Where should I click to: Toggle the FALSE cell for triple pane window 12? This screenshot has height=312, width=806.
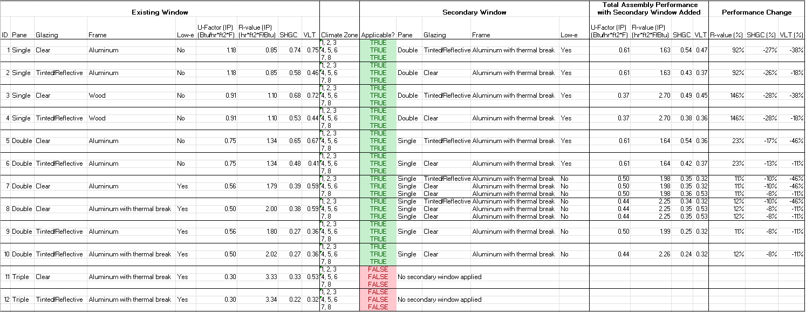pos(378,300)
